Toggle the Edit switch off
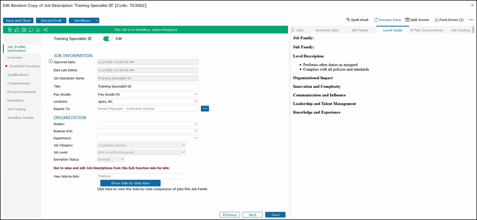Screen dimensions: 477x220 click(108, 39)
